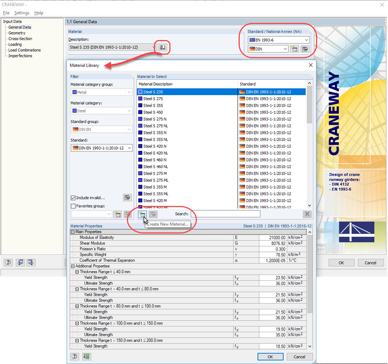Select Steel S 460 NL row
The image size is (388, 364).
point(222,167)
